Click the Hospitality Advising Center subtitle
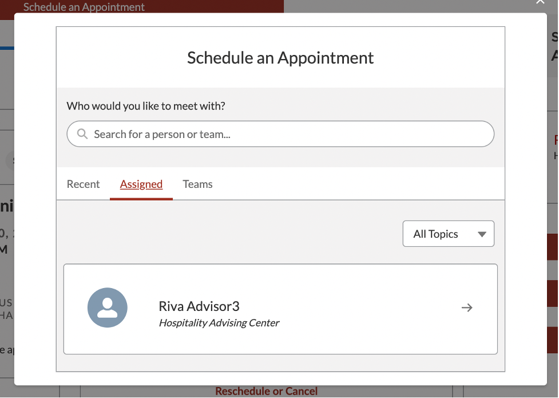The height and width of the screenshot is (398, 559). (x=219, y=323)
